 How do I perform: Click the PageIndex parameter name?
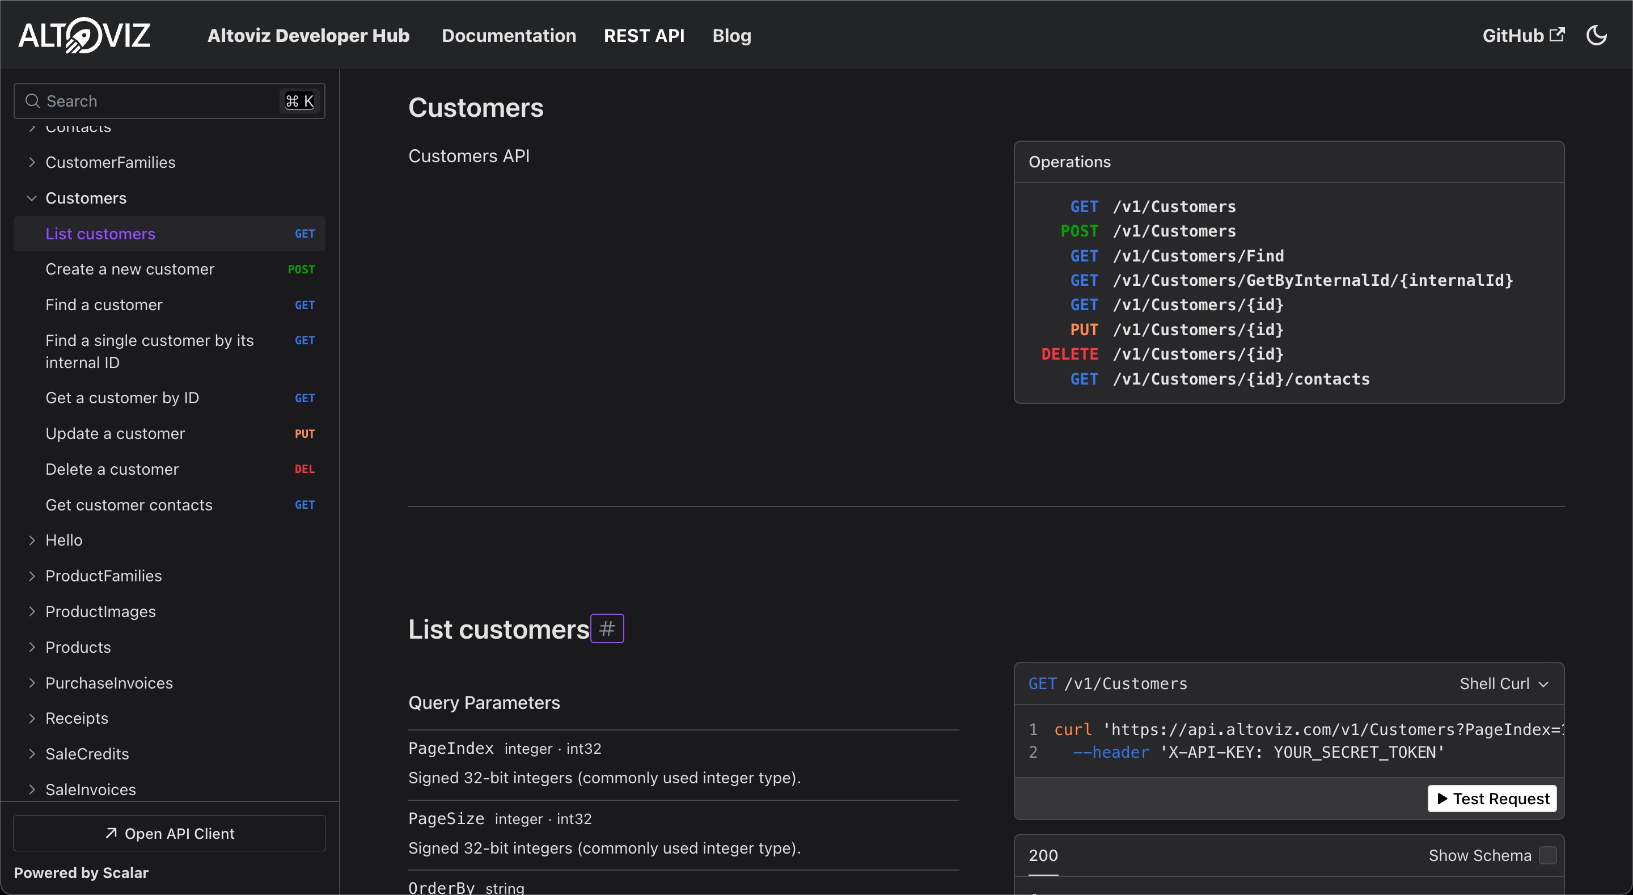coord(451,749)
